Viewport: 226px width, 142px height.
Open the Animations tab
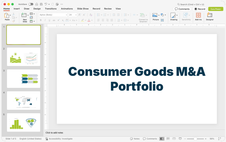[67, 9]
